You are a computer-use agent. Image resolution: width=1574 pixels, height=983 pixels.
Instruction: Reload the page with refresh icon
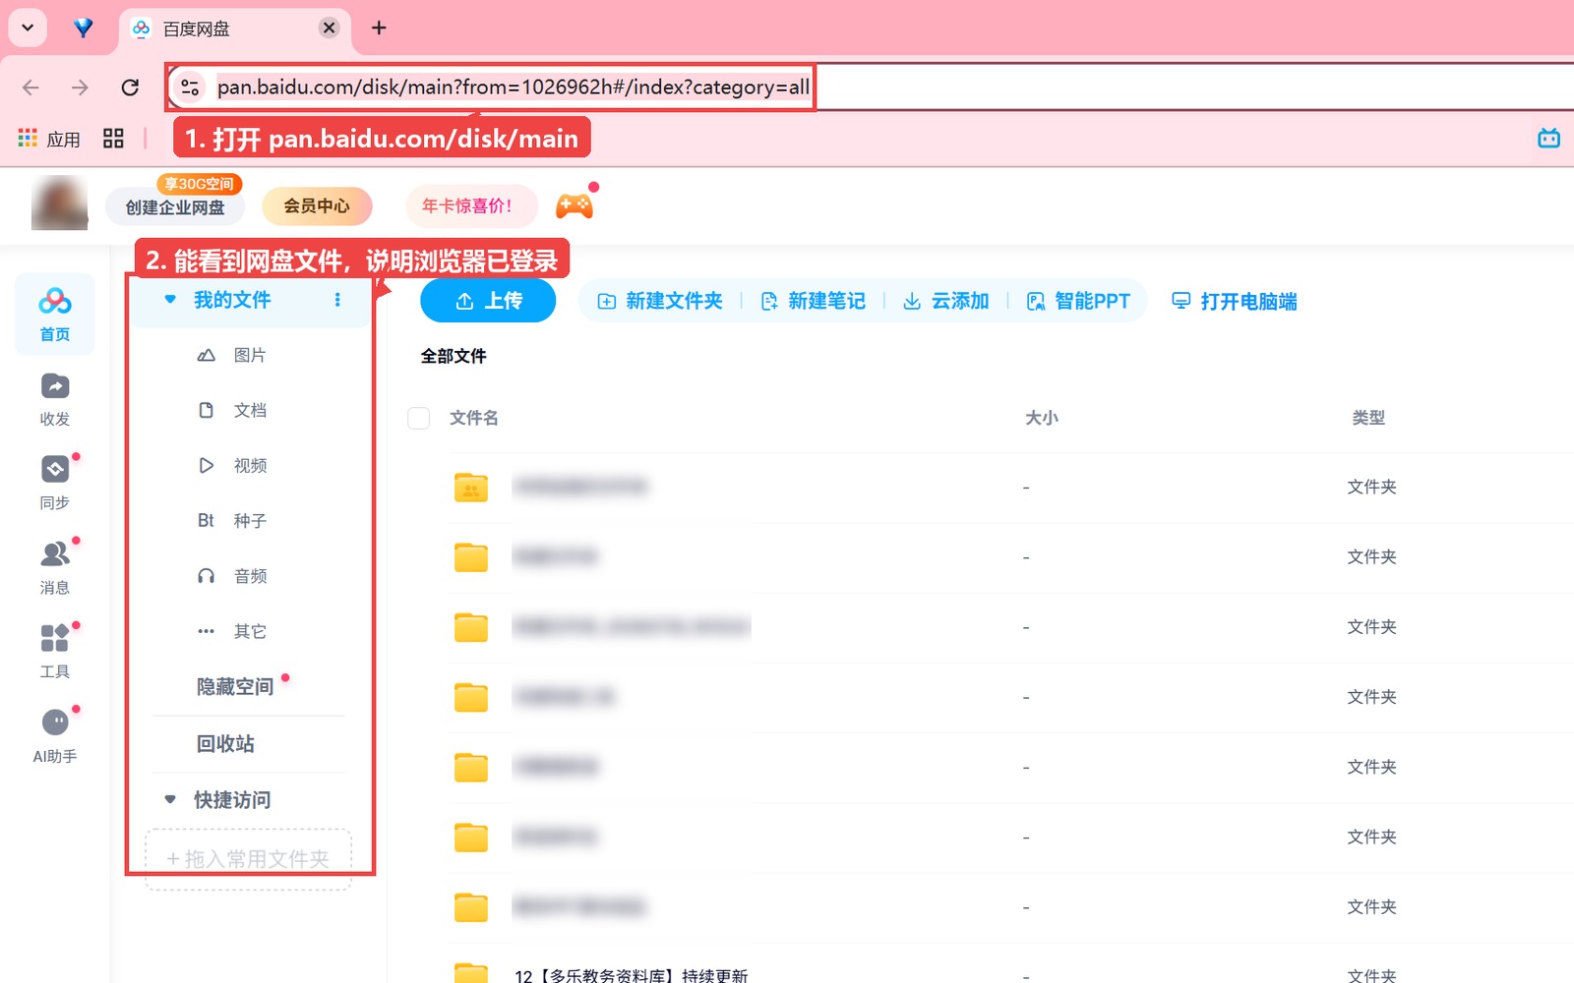click(x=130, y=87)
